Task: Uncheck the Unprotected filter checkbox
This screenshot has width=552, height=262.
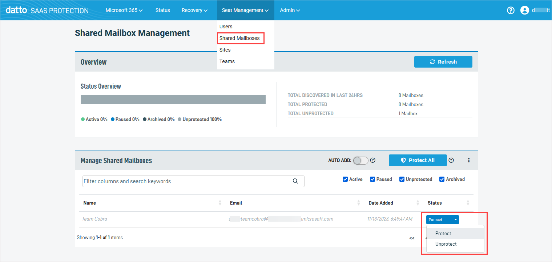Action: pos(402,179)
